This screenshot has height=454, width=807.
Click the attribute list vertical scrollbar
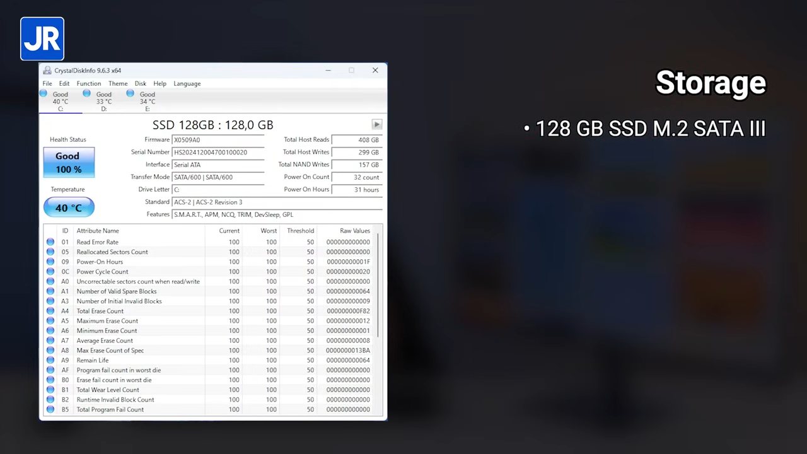coord(378,284)
